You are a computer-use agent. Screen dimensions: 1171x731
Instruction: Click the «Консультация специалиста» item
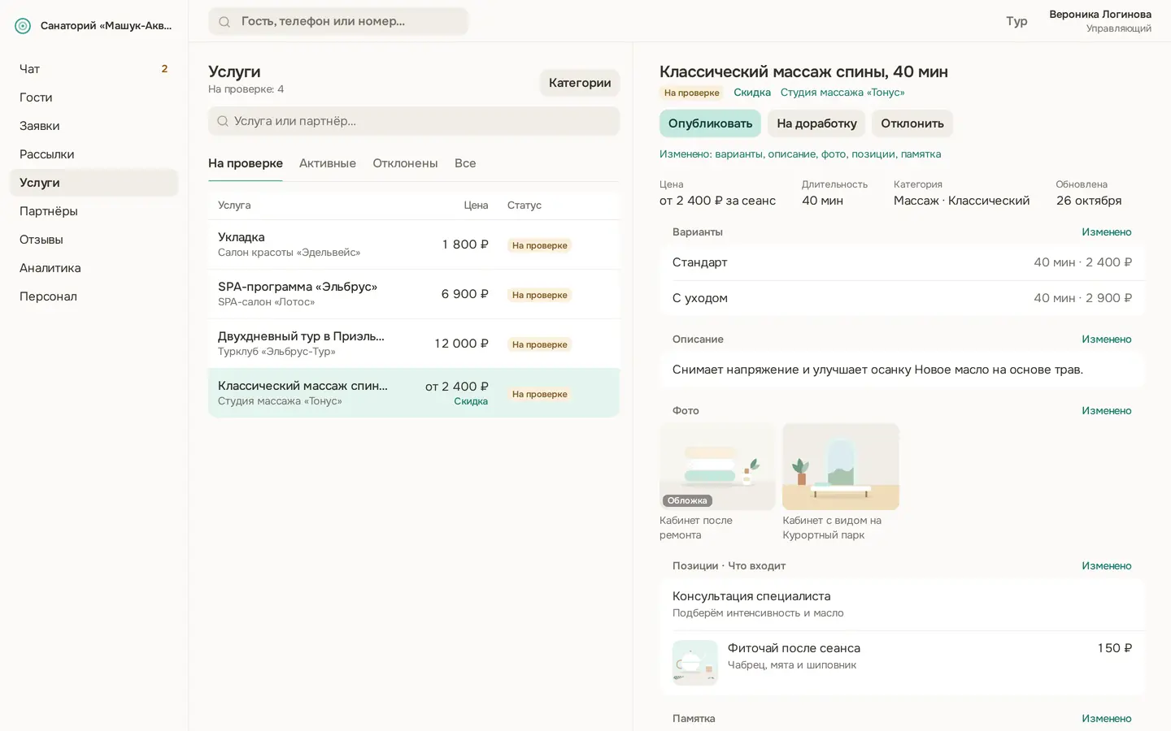click(902, 604)
